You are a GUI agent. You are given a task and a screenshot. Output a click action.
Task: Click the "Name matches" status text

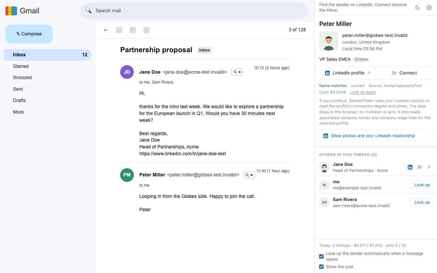[x=333, y=86]
